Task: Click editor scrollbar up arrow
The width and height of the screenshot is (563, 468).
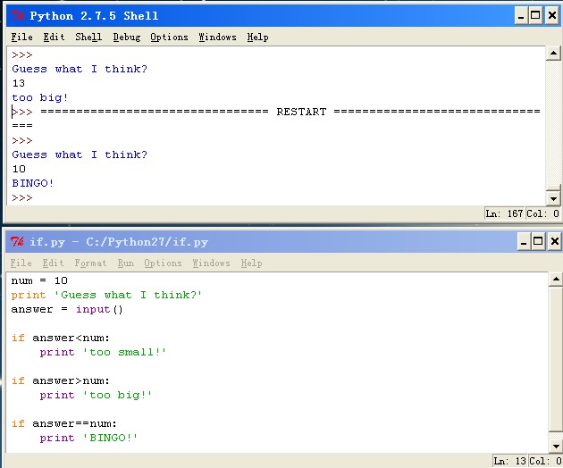Action: (556, 279)
